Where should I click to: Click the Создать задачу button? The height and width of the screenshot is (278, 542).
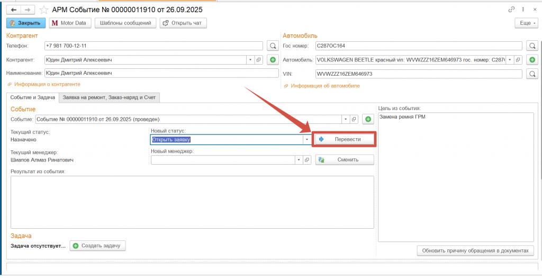pos(98,246)
